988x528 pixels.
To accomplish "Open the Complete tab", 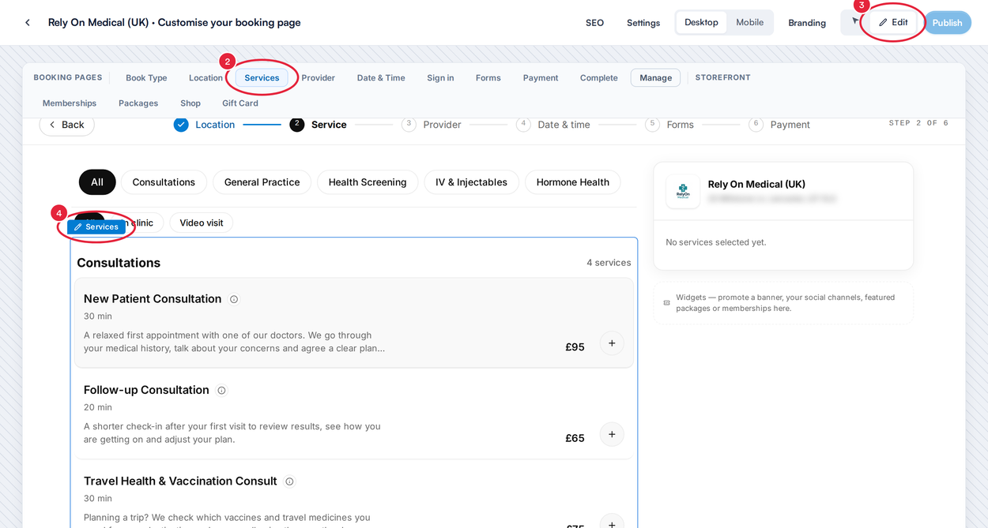I will point(598,77).
